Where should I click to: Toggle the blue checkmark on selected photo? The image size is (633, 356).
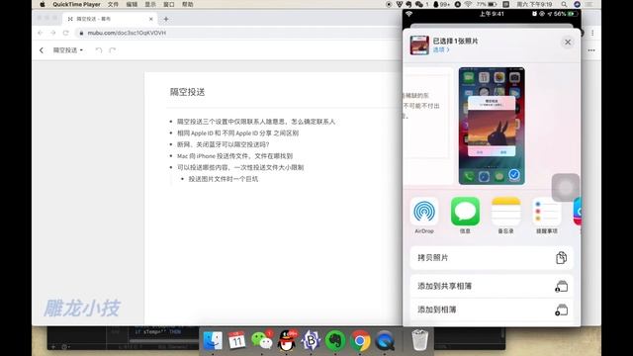pyautogui.click(x=514, y=174)
